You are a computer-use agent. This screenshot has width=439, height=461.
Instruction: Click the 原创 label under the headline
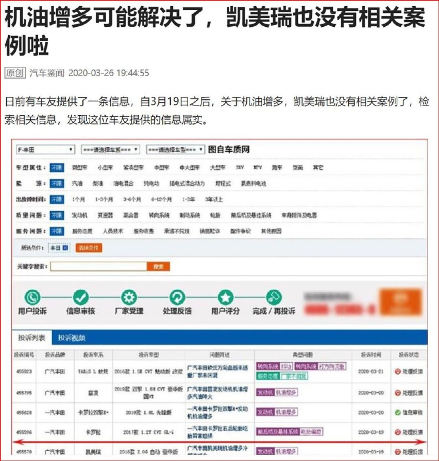coord(15,73)
